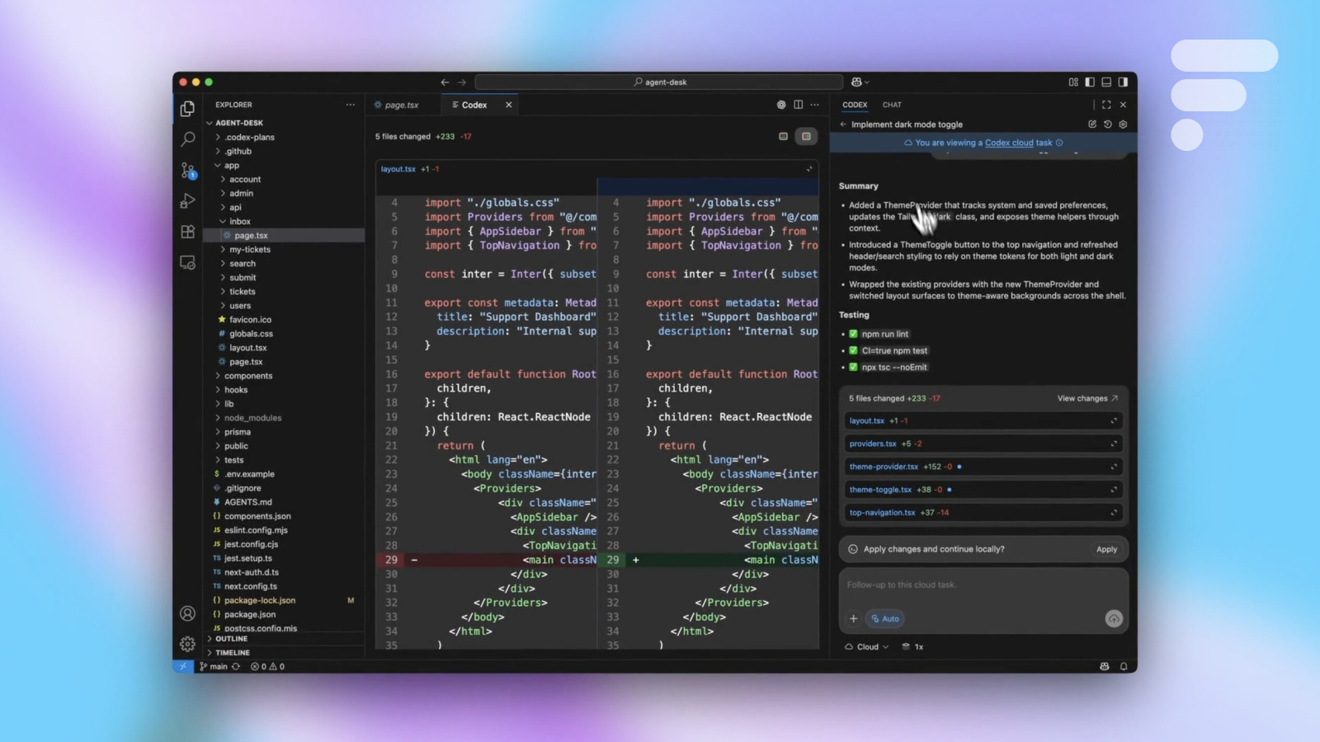
Task: Click the Apply button
Action: 1106,549
